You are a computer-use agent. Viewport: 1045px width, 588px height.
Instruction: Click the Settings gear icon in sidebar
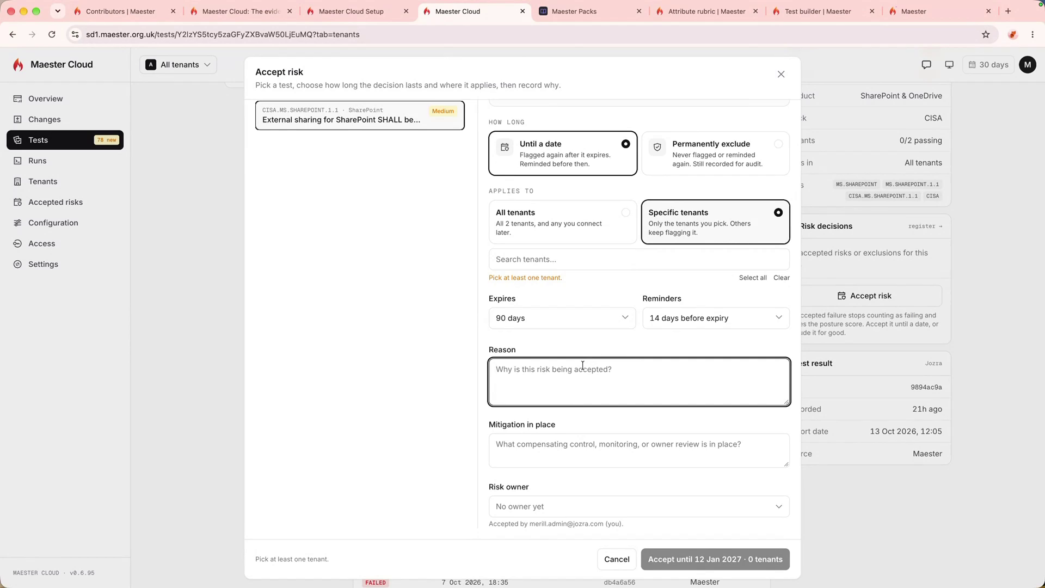(x=17, y=264)
